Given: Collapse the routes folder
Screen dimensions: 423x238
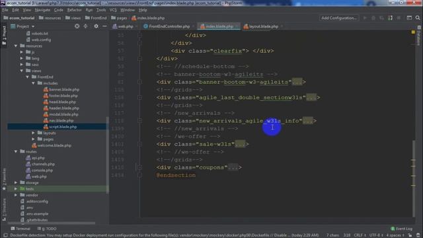Looking at the screenshot, I should click(16, 151).
